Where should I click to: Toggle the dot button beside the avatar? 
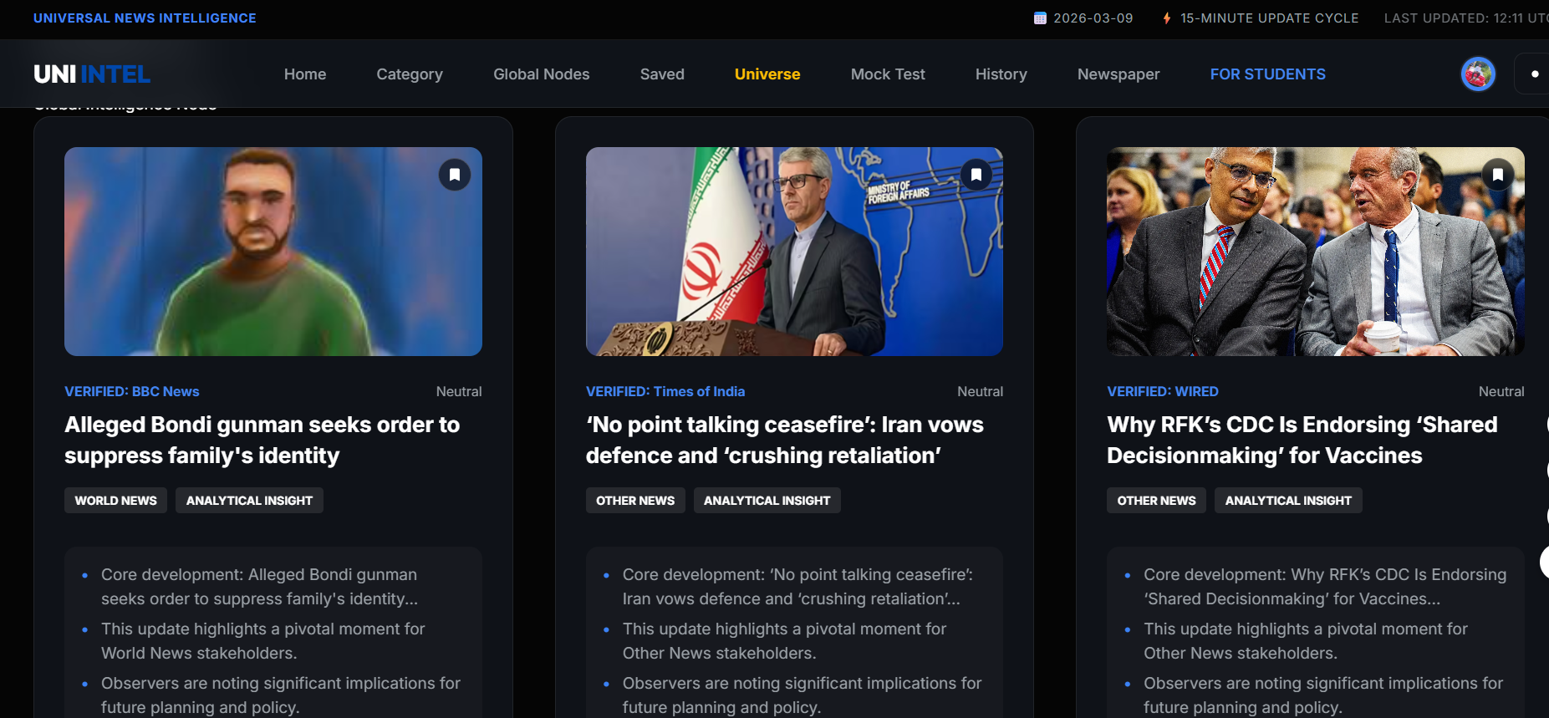click(x=1534, y=74)
